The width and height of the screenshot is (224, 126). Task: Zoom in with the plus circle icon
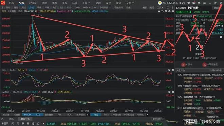pos(166,11)
